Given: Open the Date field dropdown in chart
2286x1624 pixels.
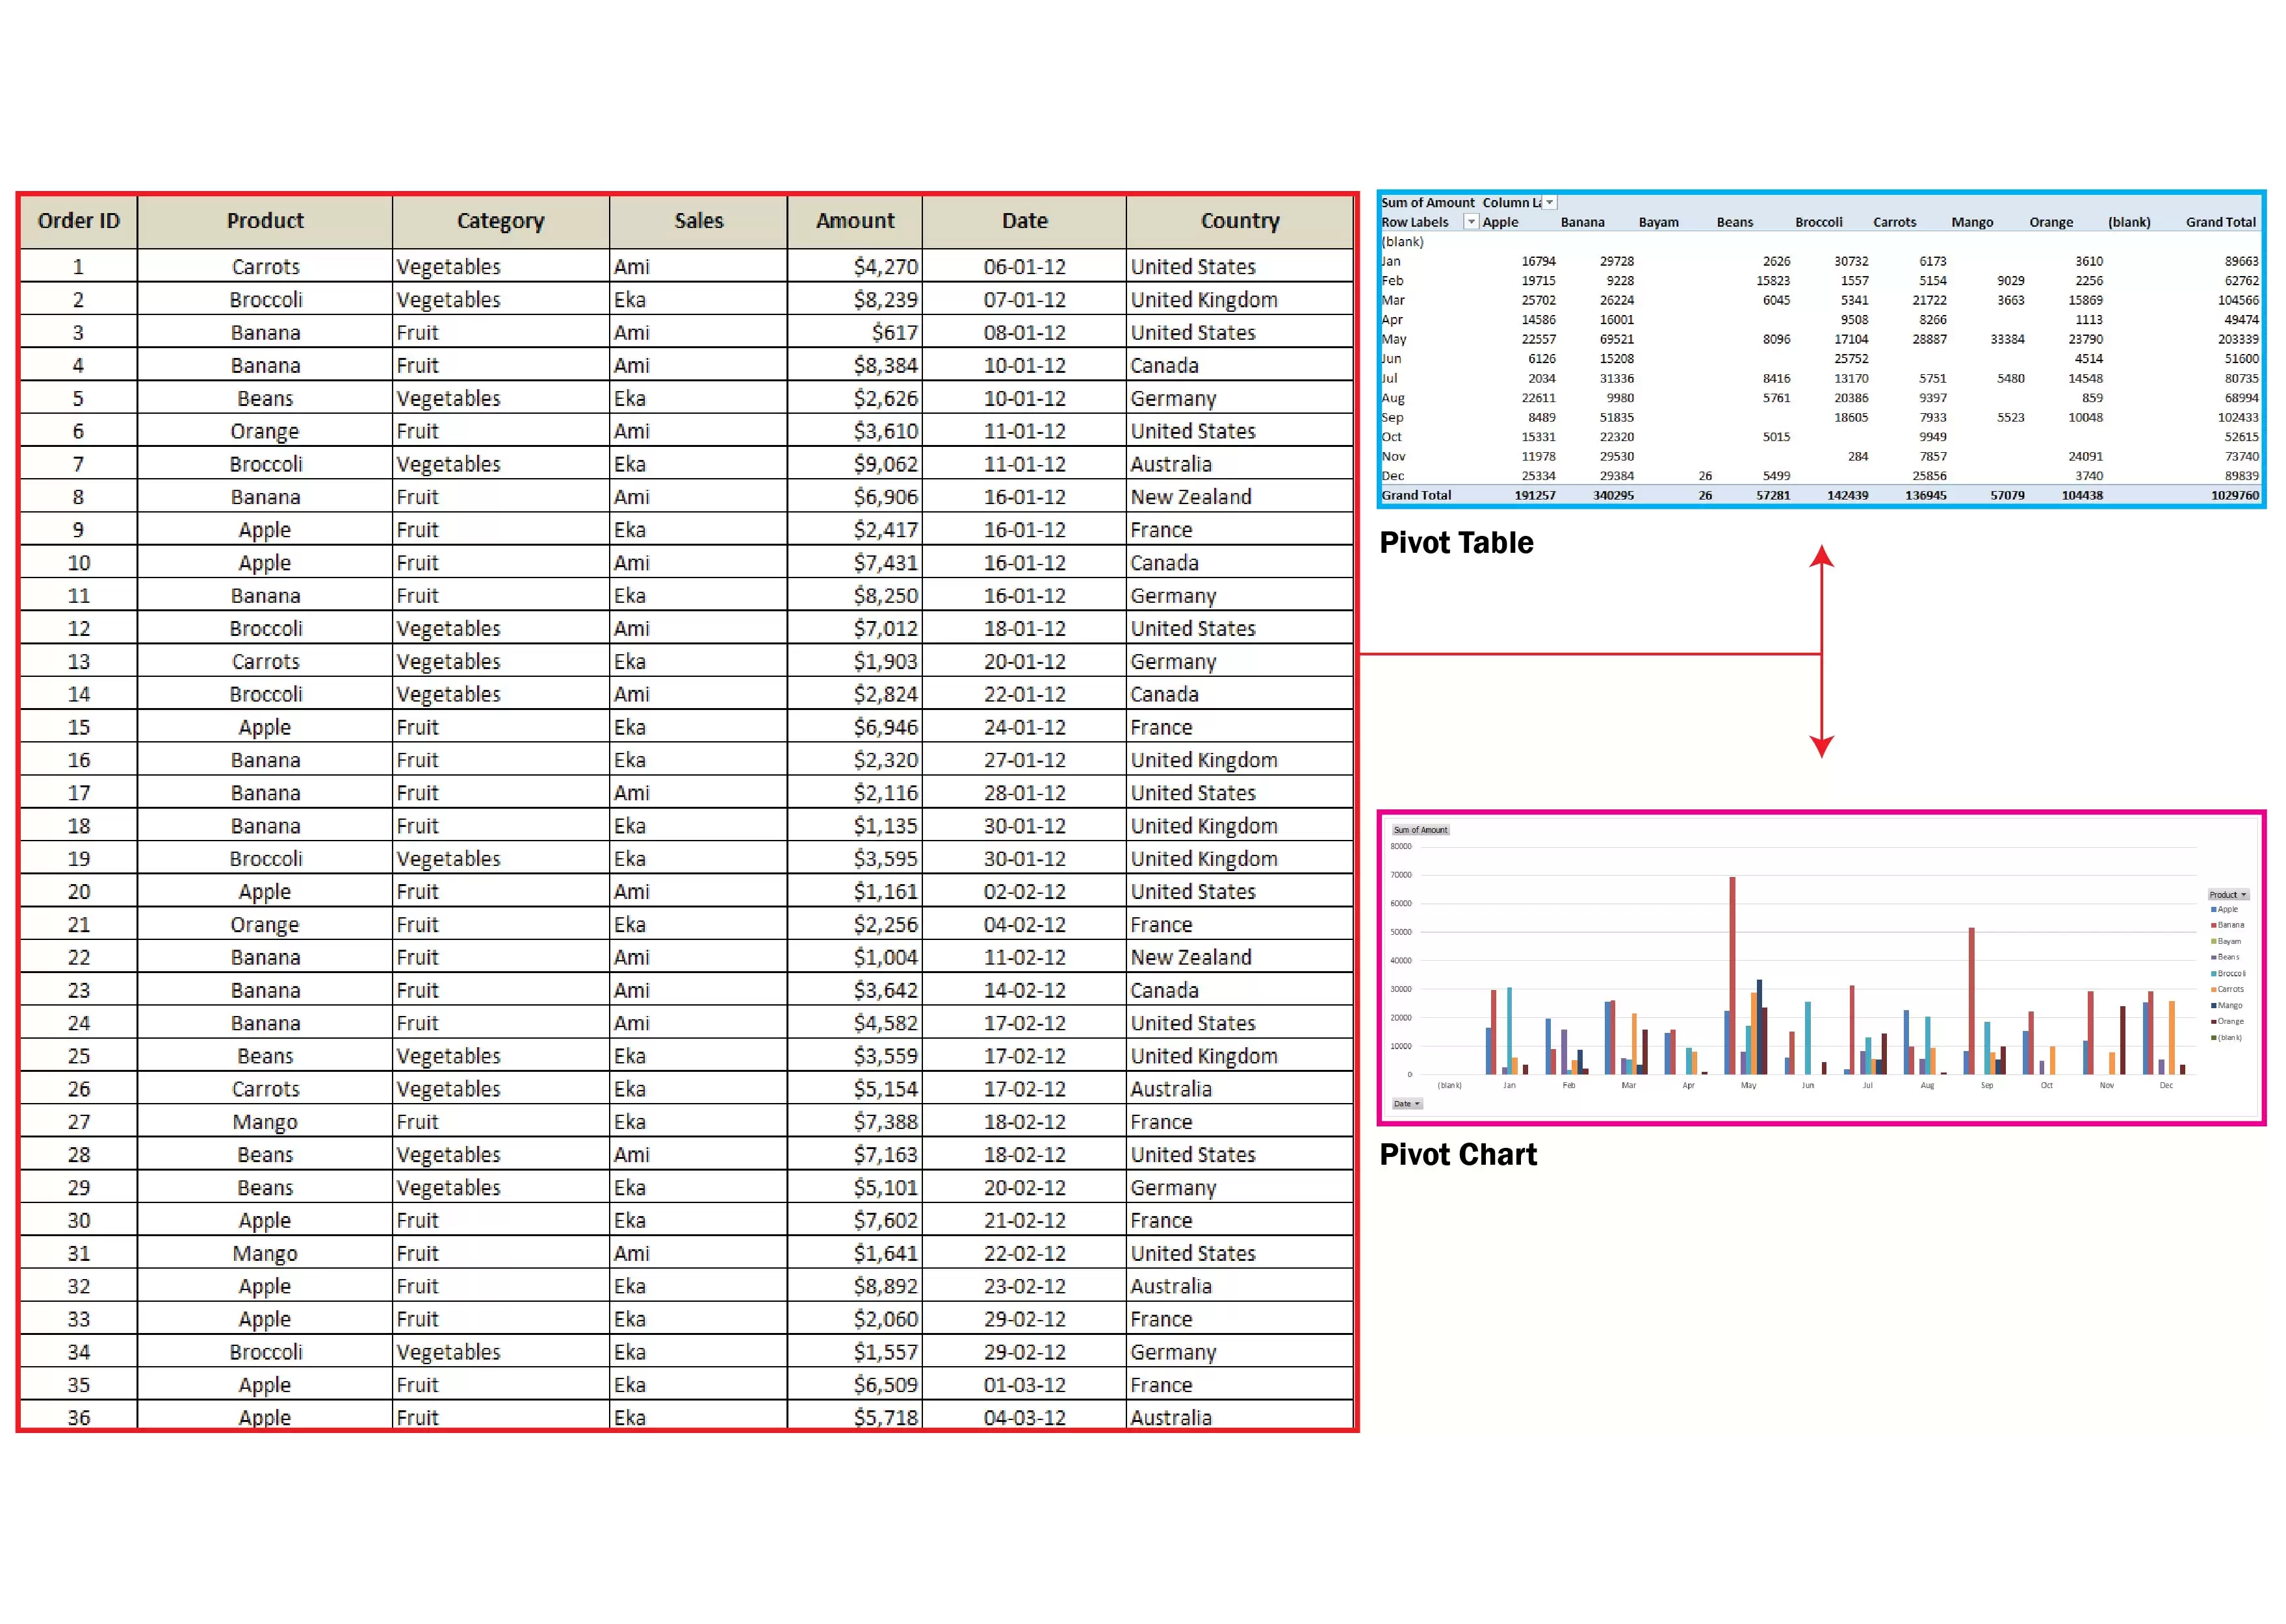Looking at the screenshot, I should [x=1407, y=1104].
